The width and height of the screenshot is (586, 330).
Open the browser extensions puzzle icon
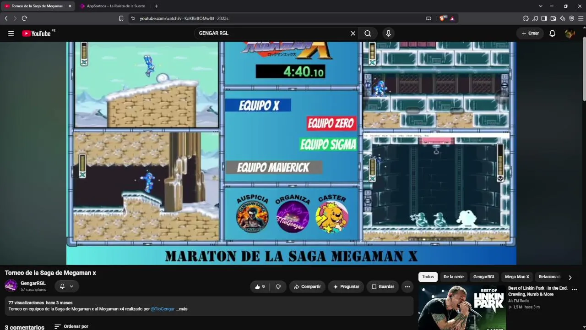(x=526, y=18)
